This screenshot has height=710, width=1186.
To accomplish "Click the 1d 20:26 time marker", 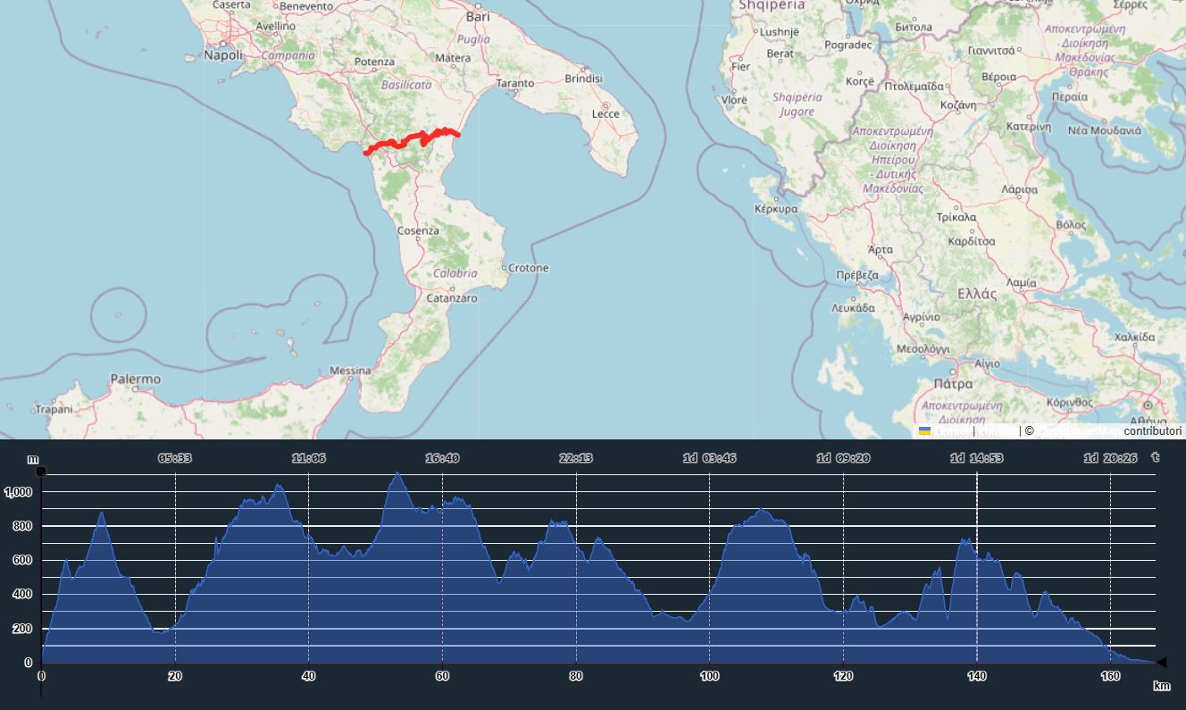I will point(1110,458).
